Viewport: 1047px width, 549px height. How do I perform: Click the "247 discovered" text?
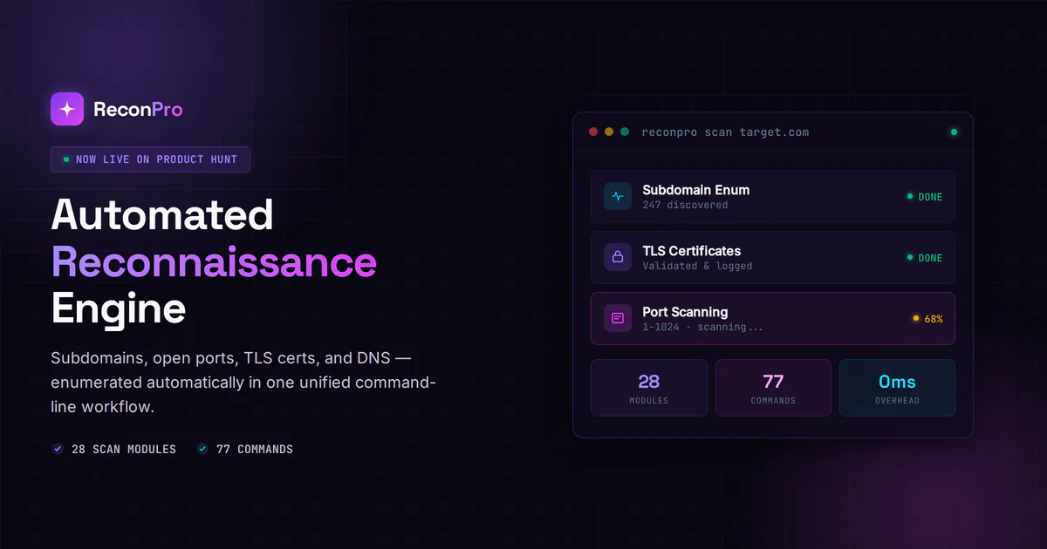point(685,205)
